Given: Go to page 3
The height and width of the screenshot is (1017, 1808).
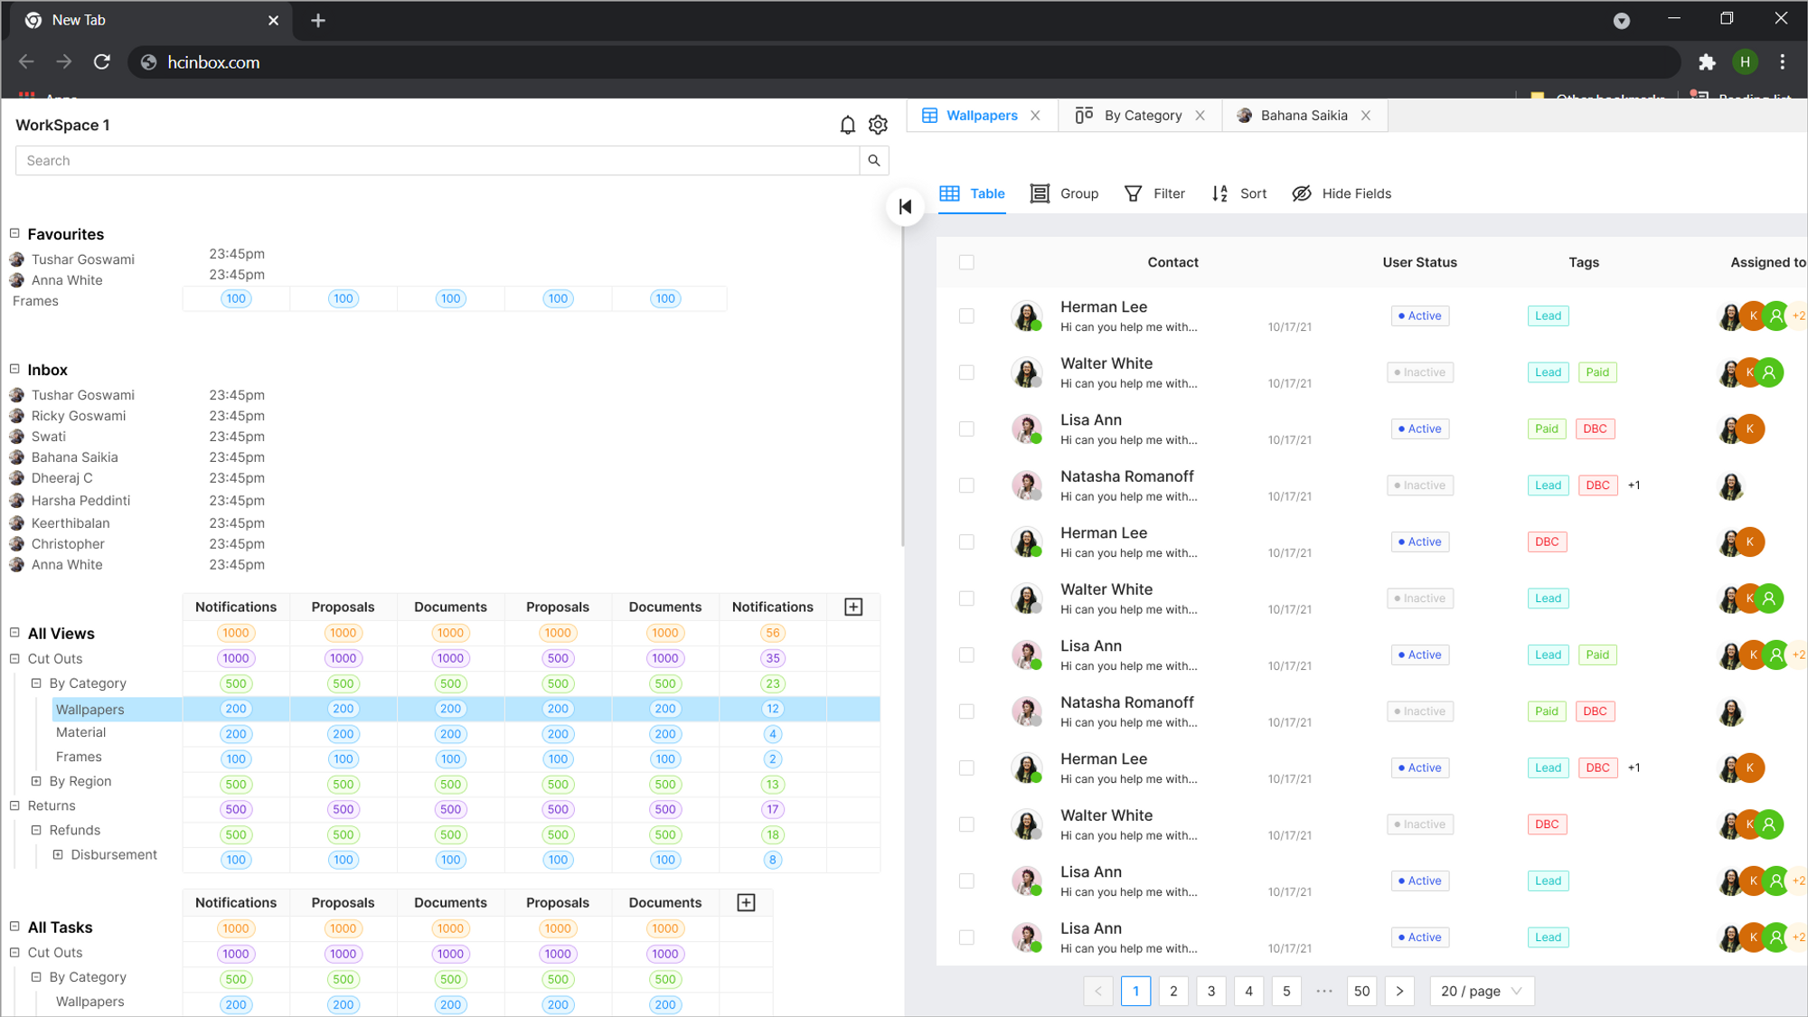Looking at the screenshot, I should coord(1210,991).
